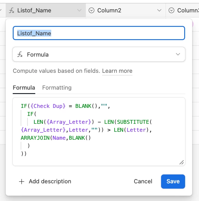Click the formula icon in Listof_Name header
199x201 pixels.
pyautogui.click(x=12, y=10)
